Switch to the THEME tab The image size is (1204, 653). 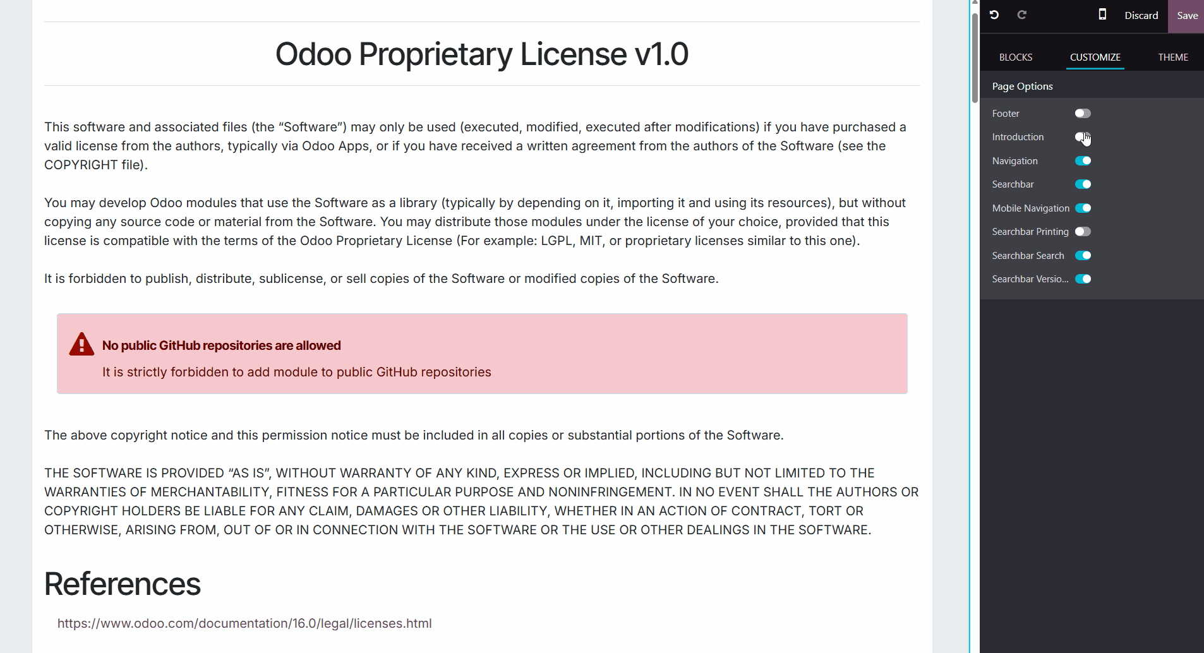(1173, 57)
